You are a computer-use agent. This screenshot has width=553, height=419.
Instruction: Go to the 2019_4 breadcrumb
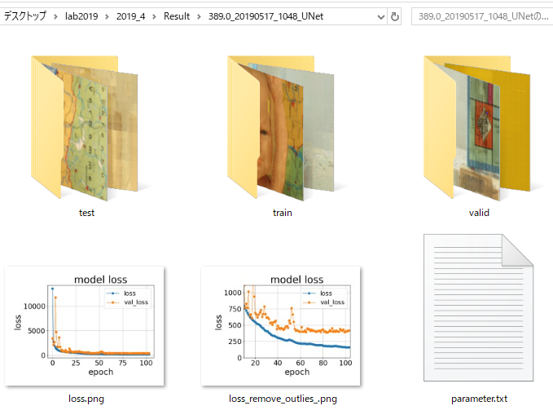[x=130, y=16]
